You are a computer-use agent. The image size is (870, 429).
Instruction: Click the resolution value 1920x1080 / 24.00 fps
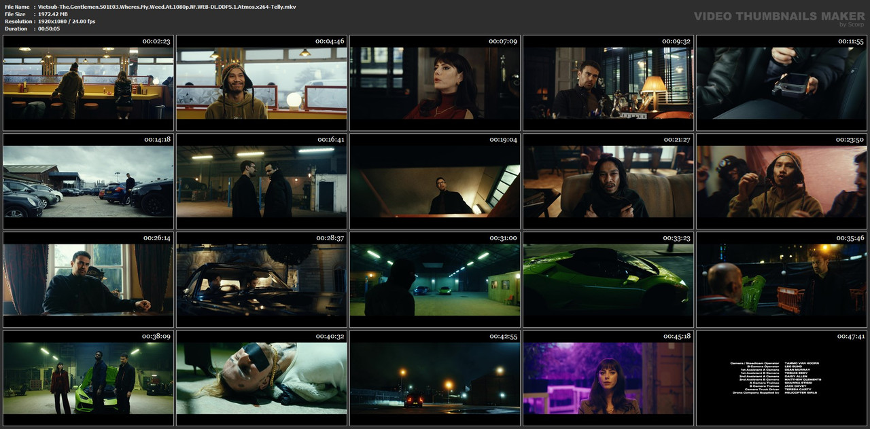[x=67, y=22]
